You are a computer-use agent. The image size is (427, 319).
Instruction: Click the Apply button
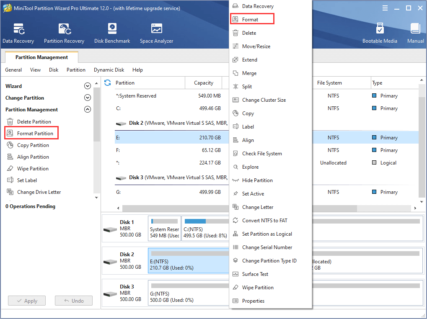(27, 301)
